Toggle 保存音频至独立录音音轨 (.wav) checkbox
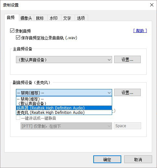The width and height of the screenshot is (157, 168). [x=18, y=38]
